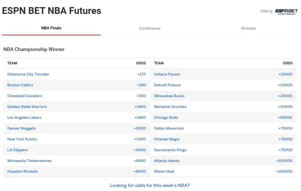
Task: Select the Thunder +170 odds
Action: 141,74
